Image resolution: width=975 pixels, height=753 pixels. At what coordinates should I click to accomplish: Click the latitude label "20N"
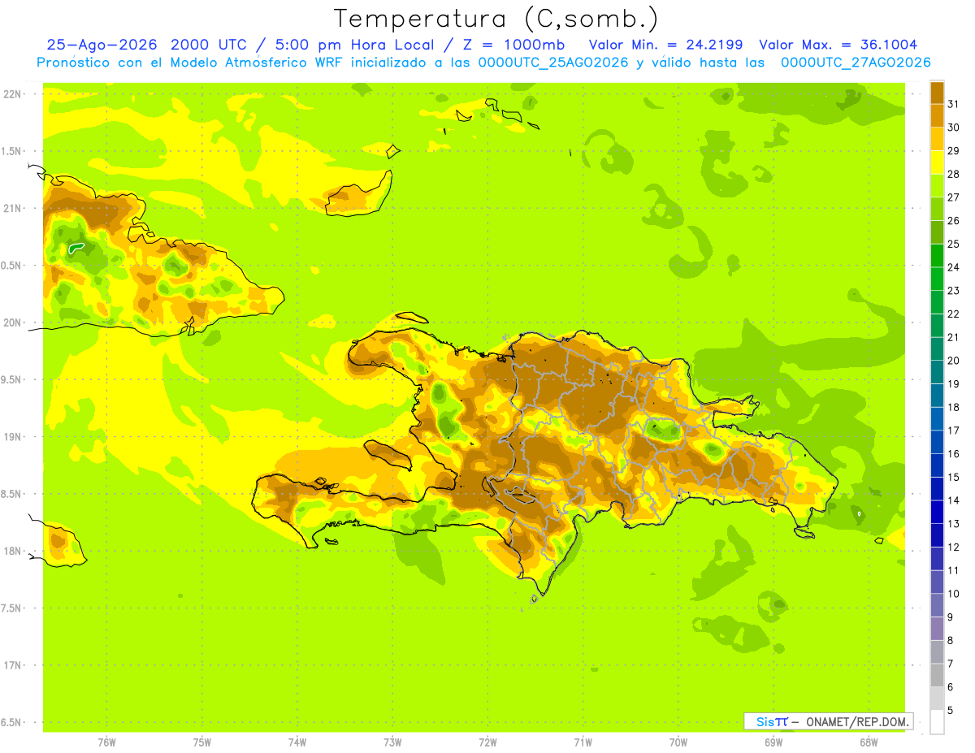point(14,322)
